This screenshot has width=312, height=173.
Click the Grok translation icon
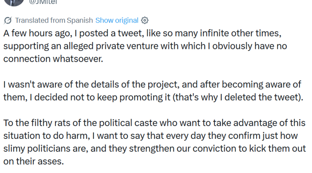pos(7,20)
